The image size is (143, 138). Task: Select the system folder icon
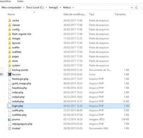pyautogui.click(x=10, y=65)
